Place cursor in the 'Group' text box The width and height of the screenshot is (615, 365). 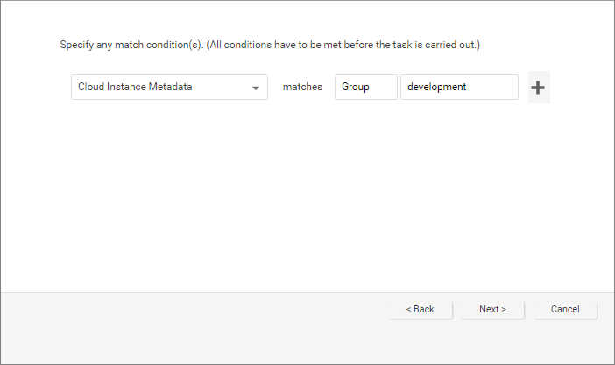click(x=365, y=88)
